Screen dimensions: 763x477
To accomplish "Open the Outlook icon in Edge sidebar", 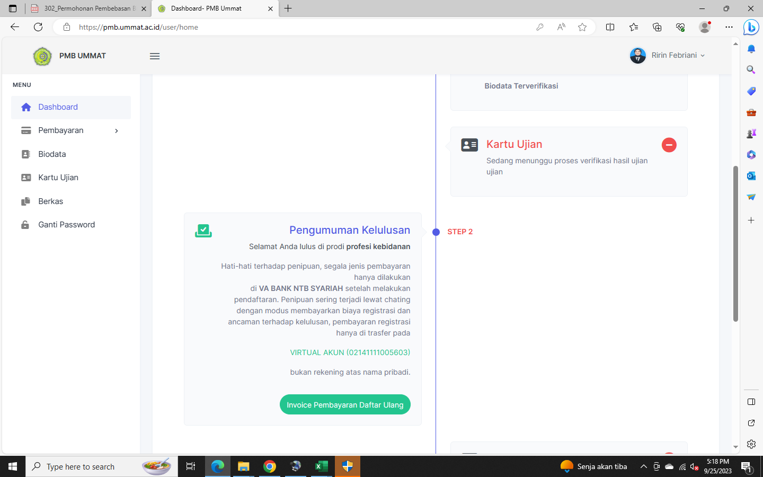I will pos(751,175).
